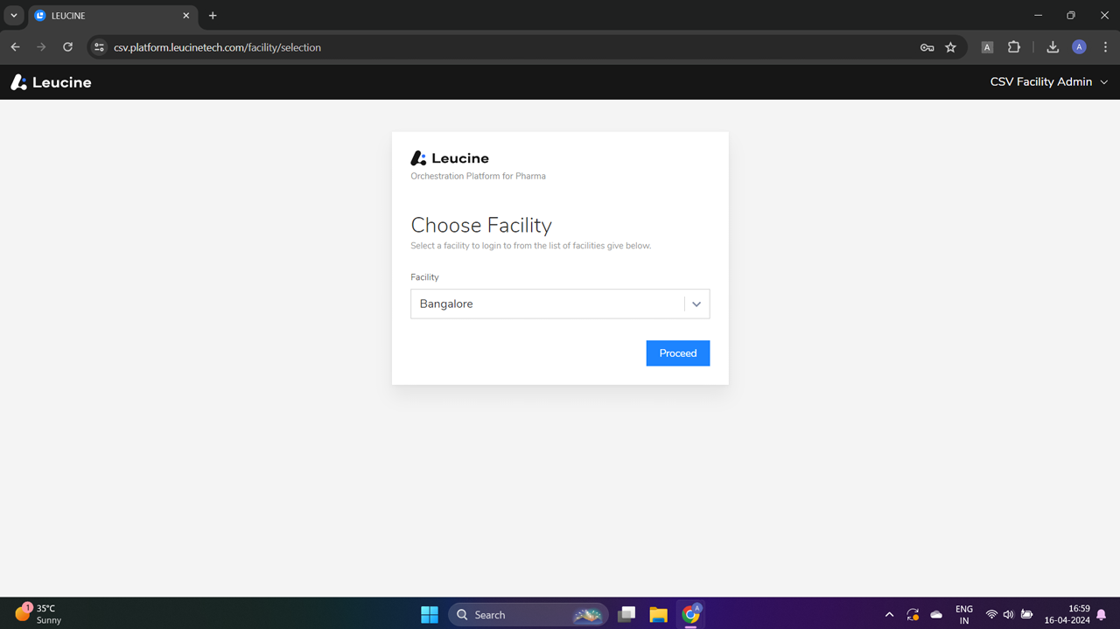The image size is (1120, 629).
Task: Click the Orchestration Platform for Pharma text
Action: click(x=478, y=176)
